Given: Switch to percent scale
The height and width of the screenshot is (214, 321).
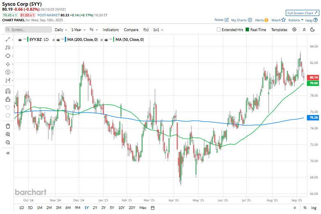Looking at the screenshot, I should tap(305, 208).
